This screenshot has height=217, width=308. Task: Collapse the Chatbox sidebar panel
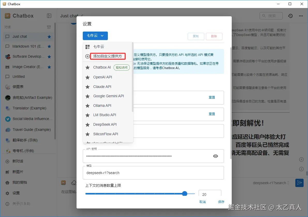click(49, 16)
